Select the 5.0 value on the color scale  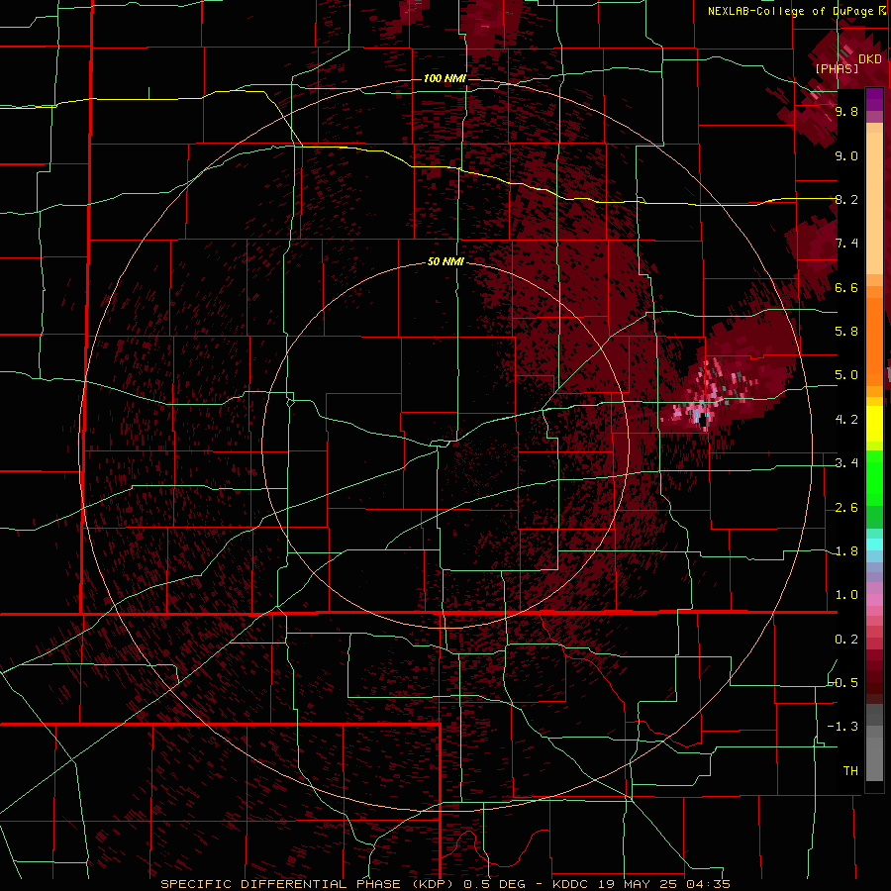click(x=846, y=375)
